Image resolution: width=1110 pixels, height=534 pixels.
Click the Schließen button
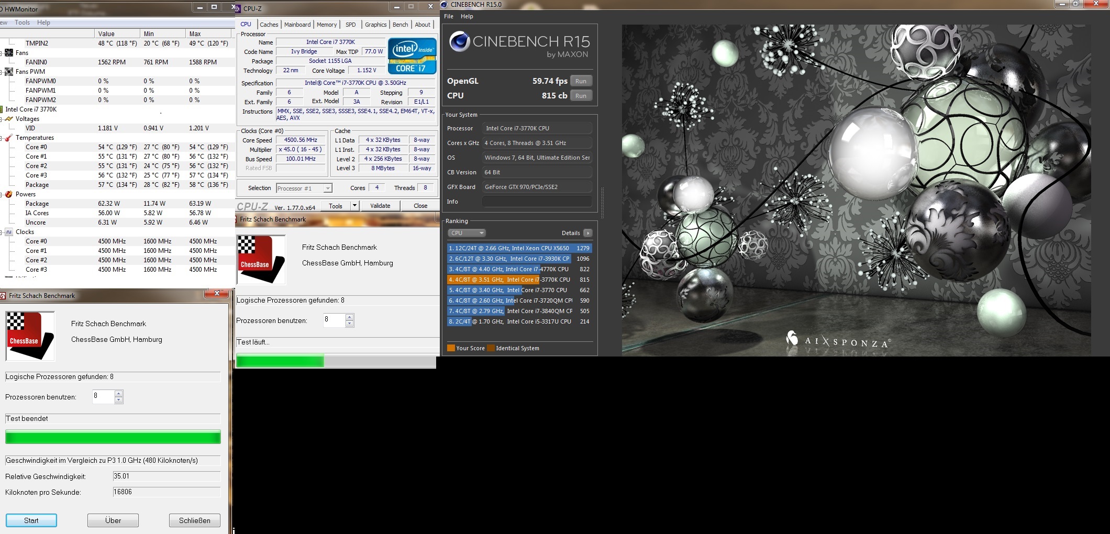point(195,520)
